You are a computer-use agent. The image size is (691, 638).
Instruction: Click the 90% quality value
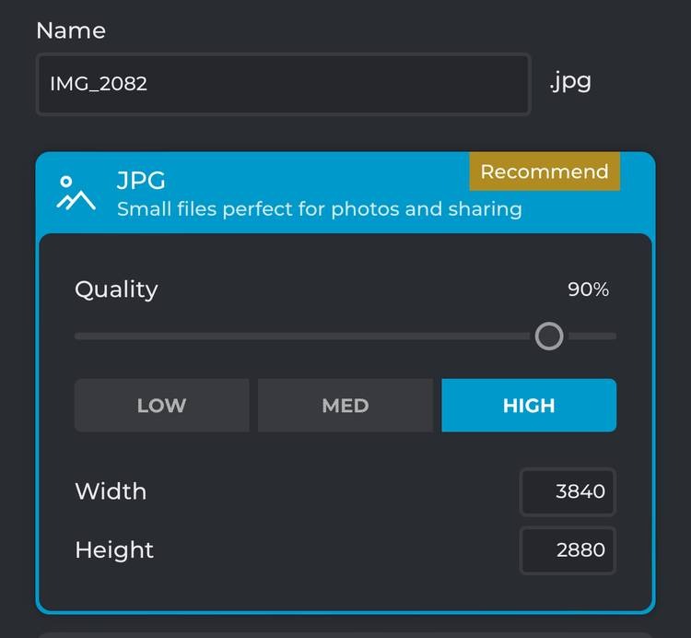[588, 289]
